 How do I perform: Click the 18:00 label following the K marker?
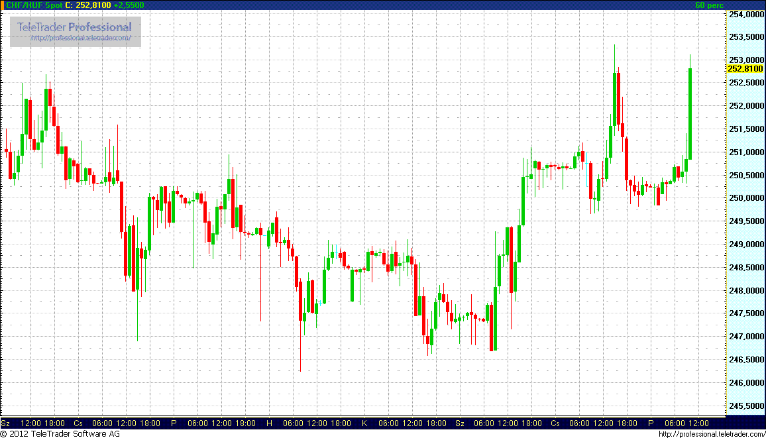click(x=436, y=423)
